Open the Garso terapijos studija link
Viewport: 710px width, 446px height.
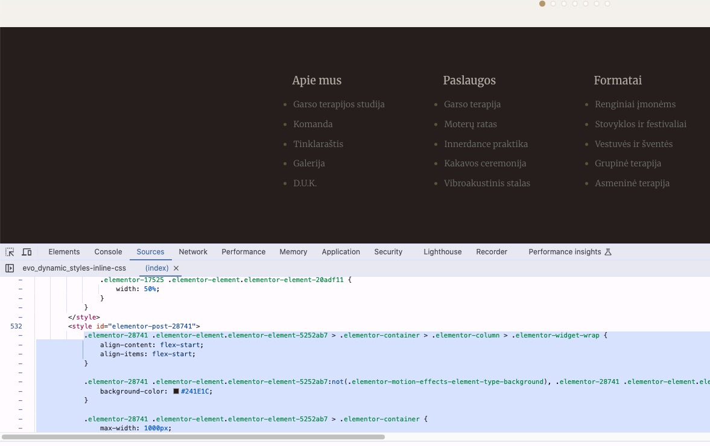pyautogui.click(x=338, y=104)
